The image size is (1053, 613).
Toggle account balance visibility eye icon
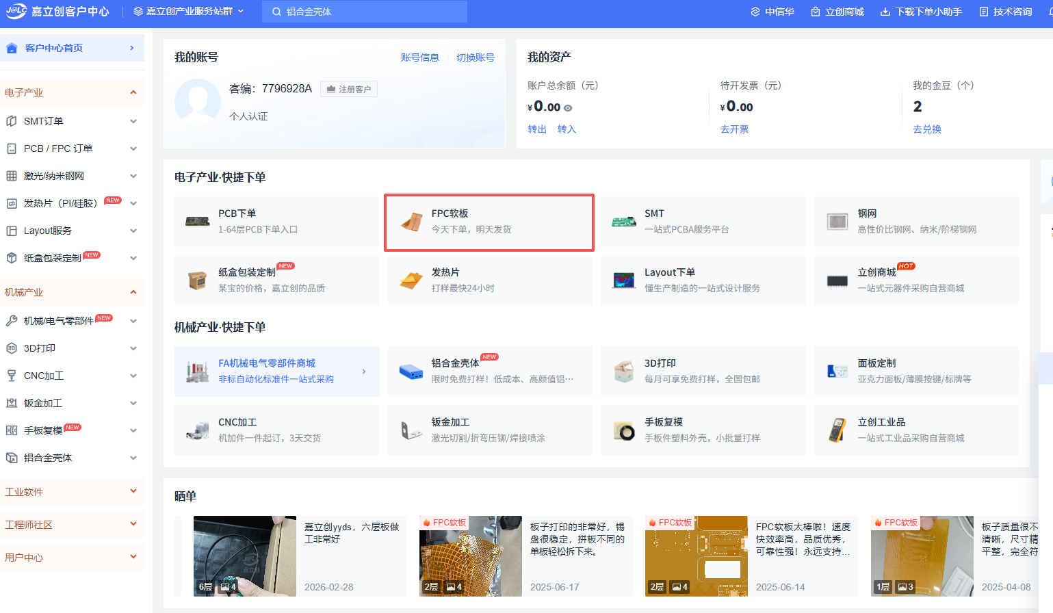[568, 108]
